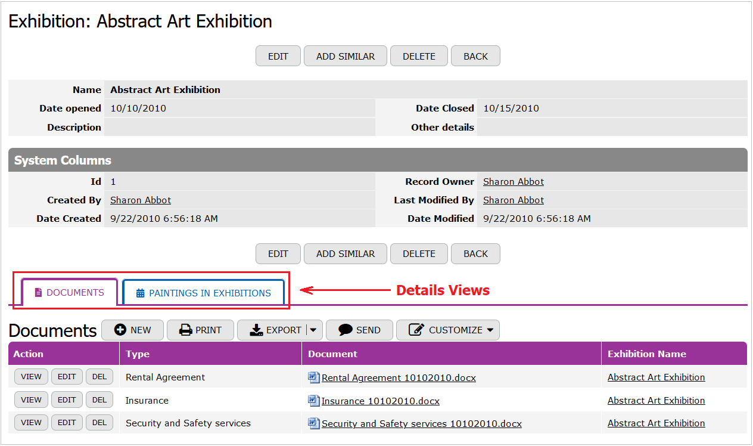Open the Last Modified By link Sharon Abbot

coord(514,200)
